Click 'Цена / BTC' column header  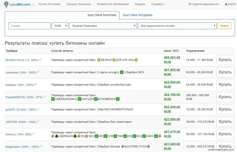click(171, 51)
